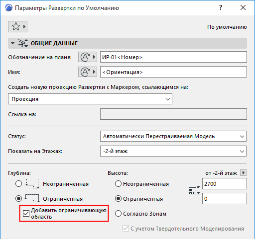Edit the 0 lower height field
The width and height of the screenshot is (255, 239).
click(x=225, y=198)
